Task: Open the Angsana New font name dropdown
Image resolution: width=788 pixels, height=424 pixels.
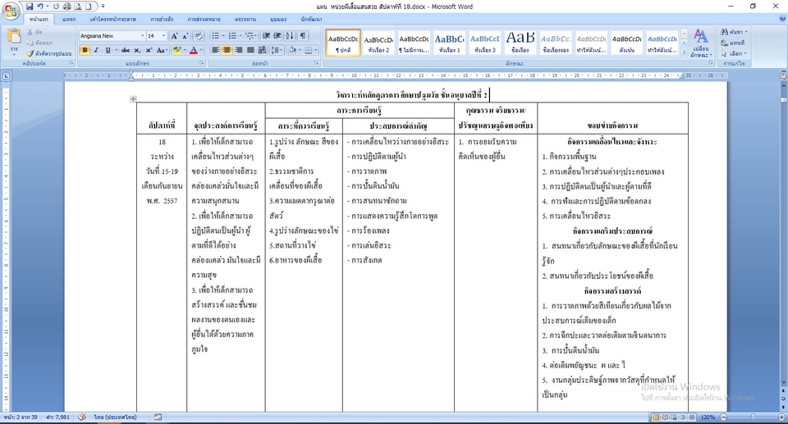Action: point(142,35)
